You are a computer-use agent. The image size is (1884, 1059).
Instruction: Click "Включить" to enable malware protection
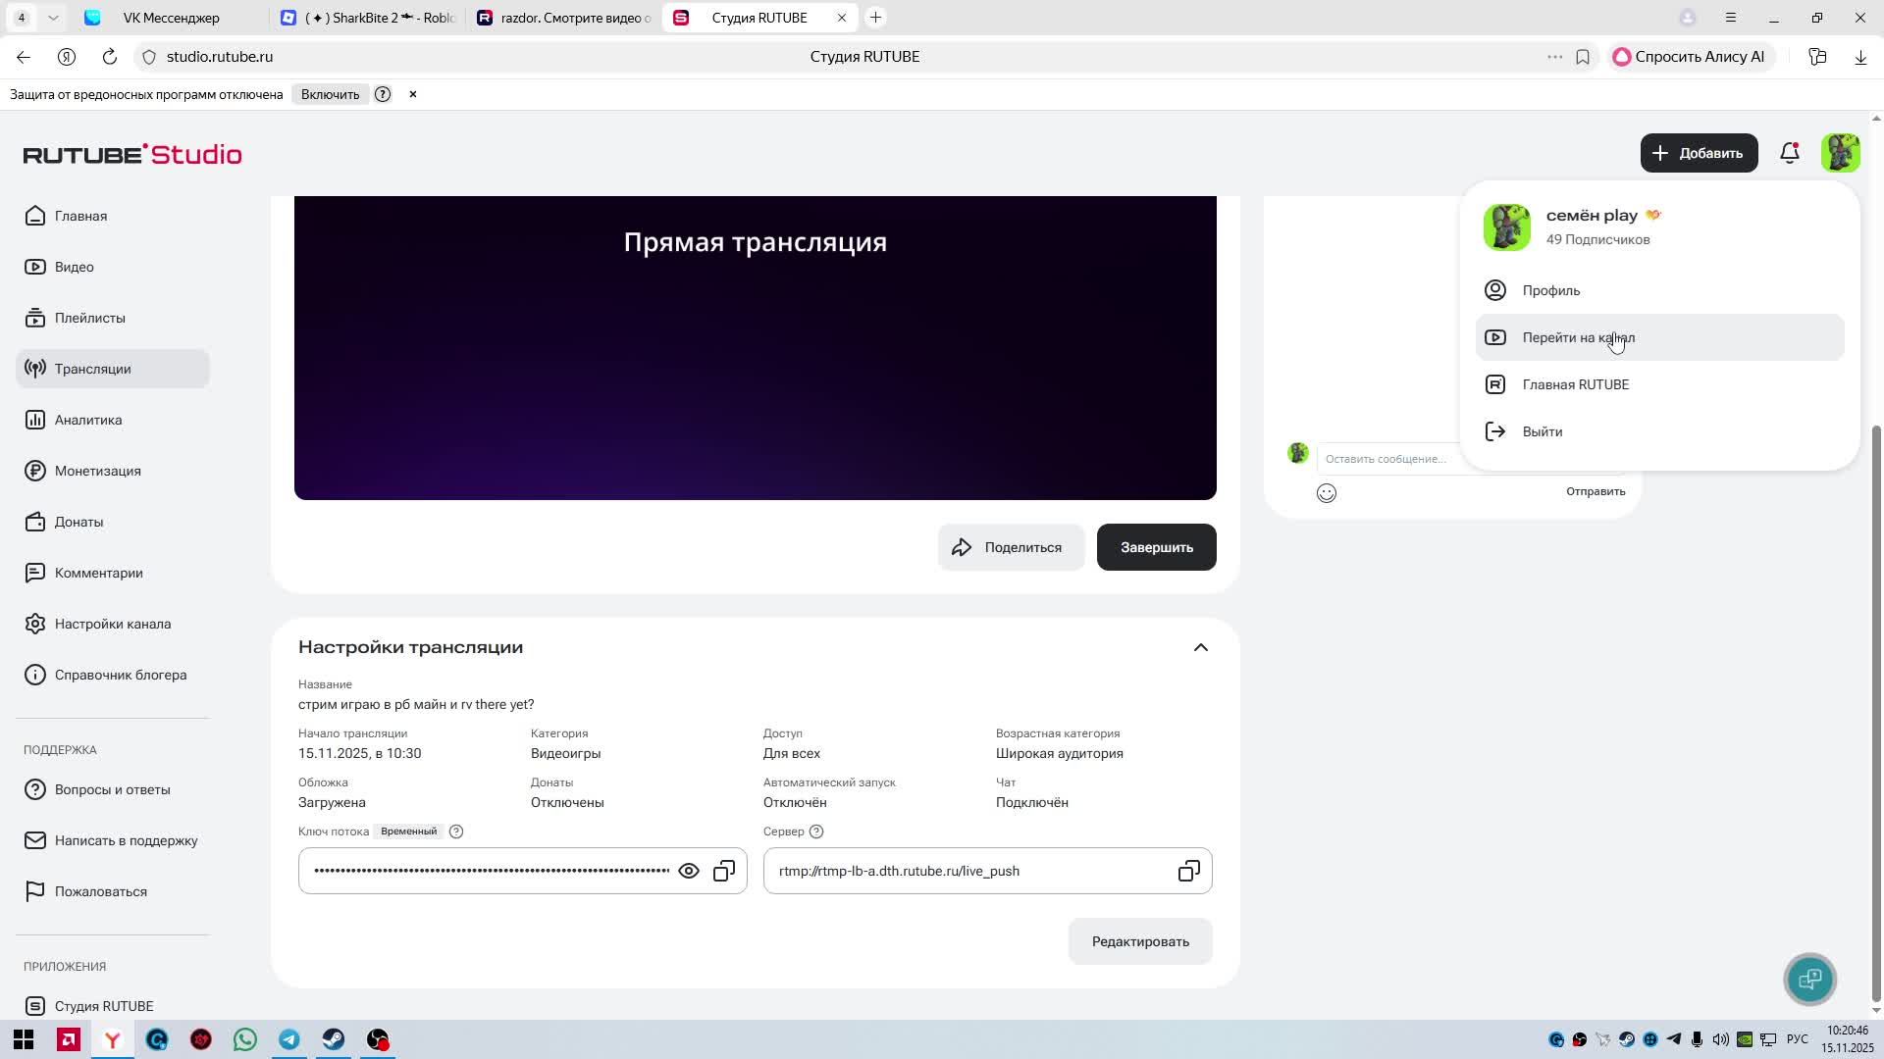click(330, 94)
